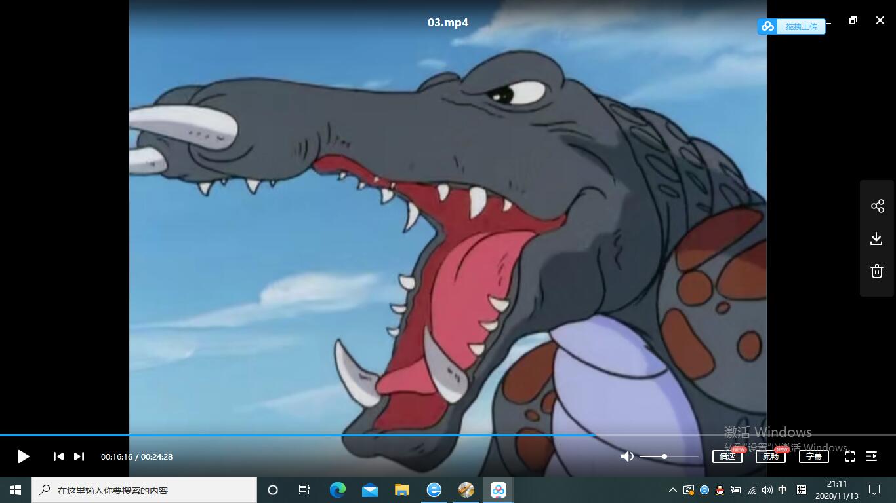Click the 03.mp4 video title
Image resolution: width=896 pixels, height=503 pixels.
tap(448, 22)
